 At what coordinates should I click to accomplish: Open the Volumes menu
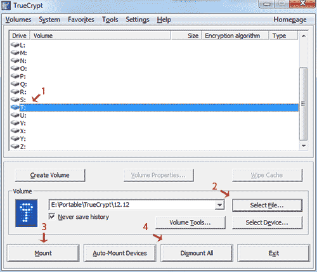tap(18, 20)
